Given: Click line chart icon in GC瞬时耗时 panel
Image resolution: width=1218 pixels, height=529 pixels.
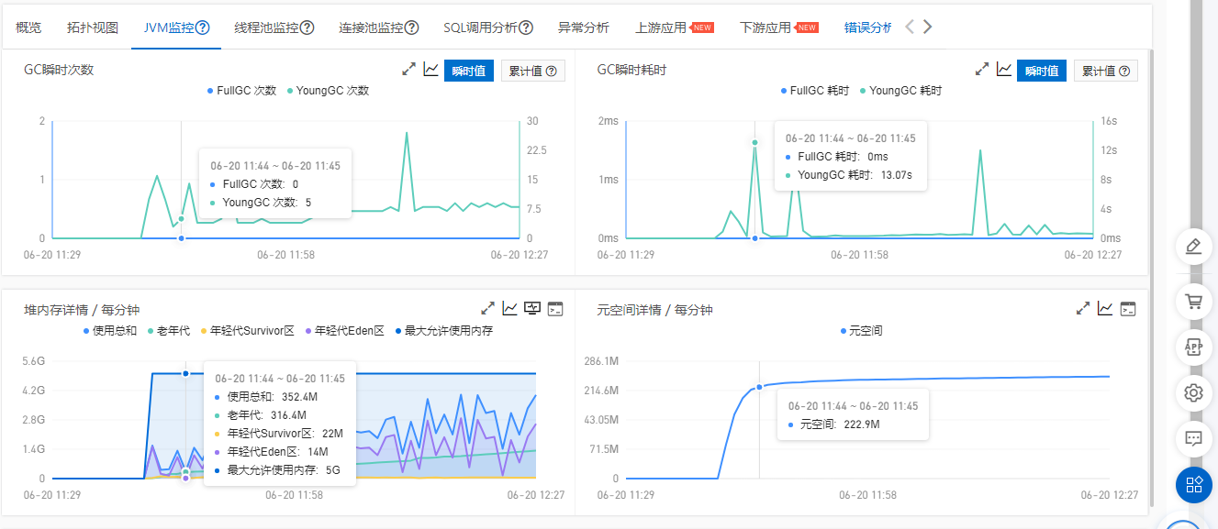Looking at the screenshot, I should click(x=1004, y=70).
